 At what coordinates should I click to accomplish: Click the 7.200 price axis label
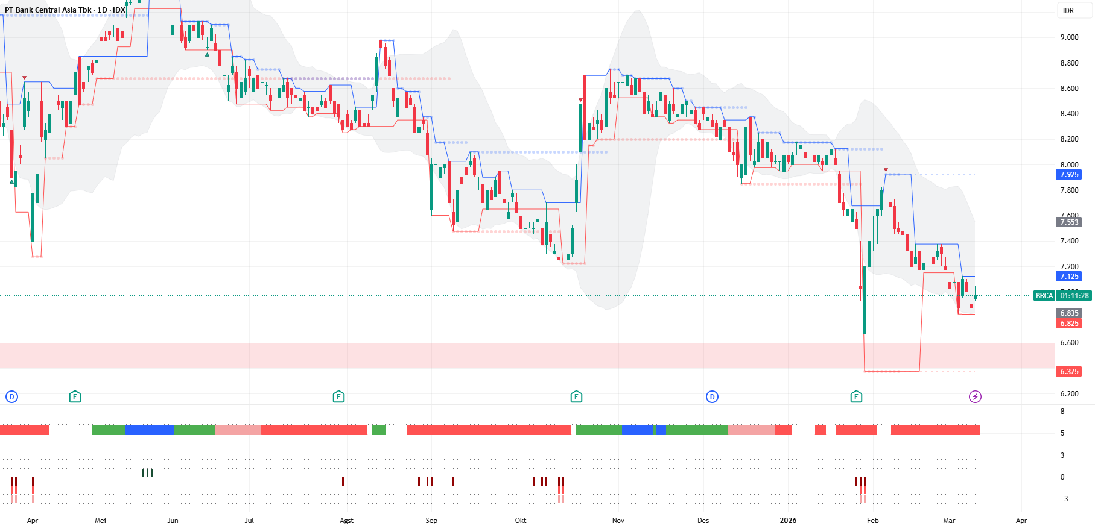(x=1069, y=267)
